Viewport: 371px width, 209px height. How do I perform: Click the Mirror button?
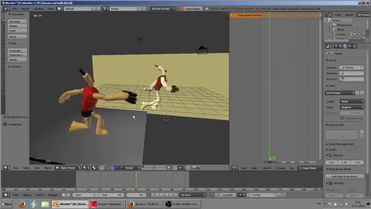click(x=17, y=37)
